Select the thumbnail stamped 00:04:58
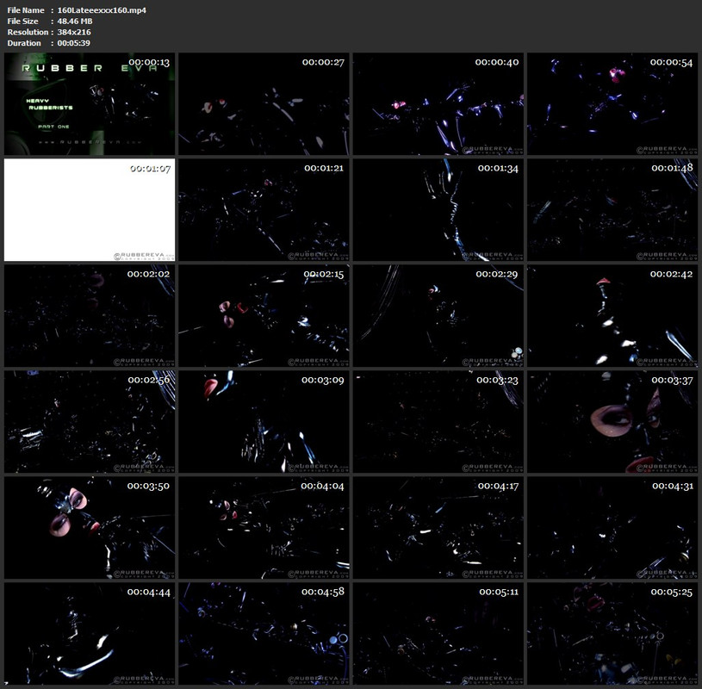Image resolution: width=702 pixels, height=689 pixels. coord(264,634)
